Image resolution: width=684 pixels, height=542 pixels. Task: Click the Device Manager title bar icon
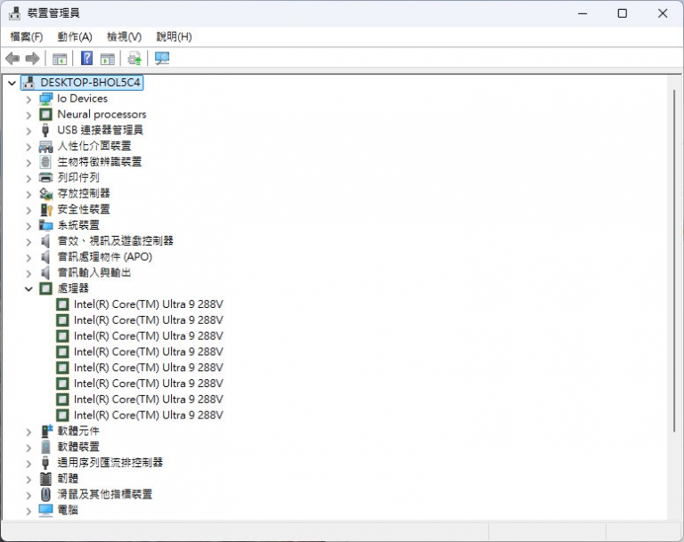14,13
